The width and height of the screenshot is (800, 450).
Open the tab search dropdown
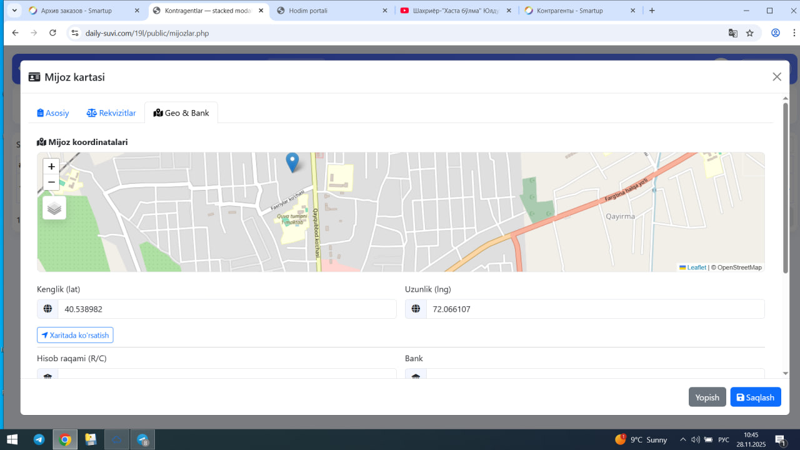14,11
